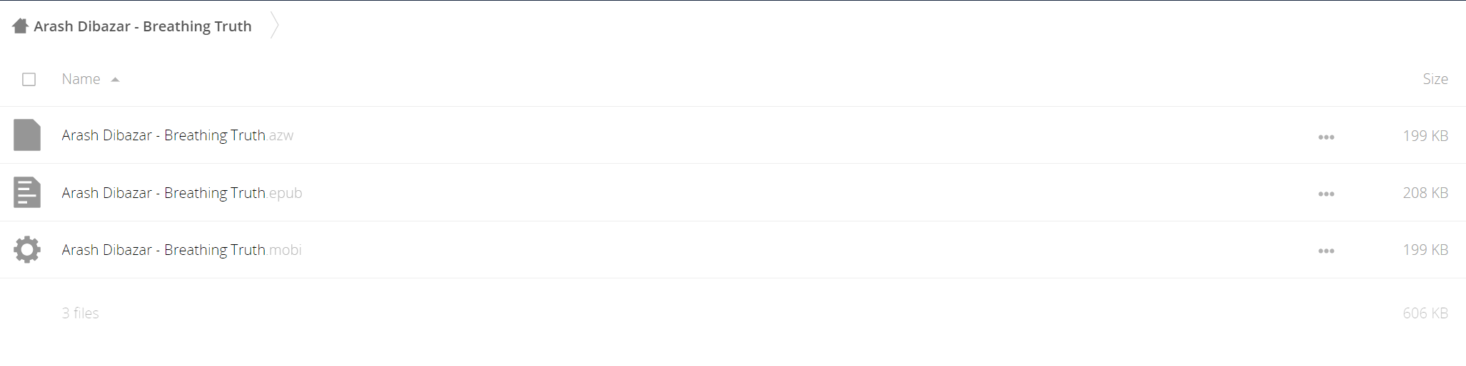Open Arash Dibazar - Breathing Truth.mobi file

[181, 250]
